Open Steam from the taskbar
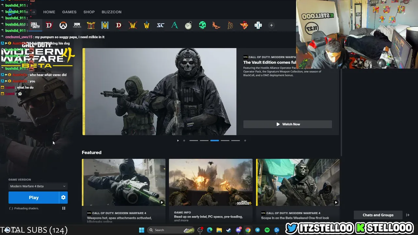The width and height of the screenshot is (418, 235). tap(229, 230)
